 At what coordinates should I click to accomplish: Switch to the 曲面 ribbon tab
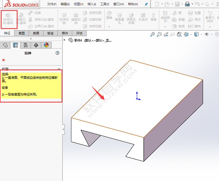click(36, 33)
